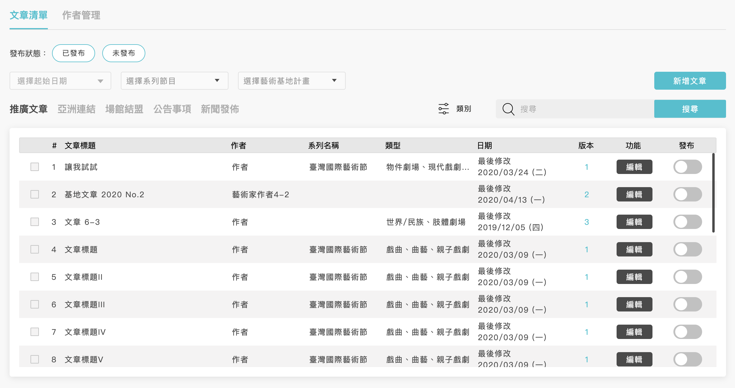
Task: Enable publish toggle for 文章 6-3
Action: pyautogui.click(x=687, y=222)
